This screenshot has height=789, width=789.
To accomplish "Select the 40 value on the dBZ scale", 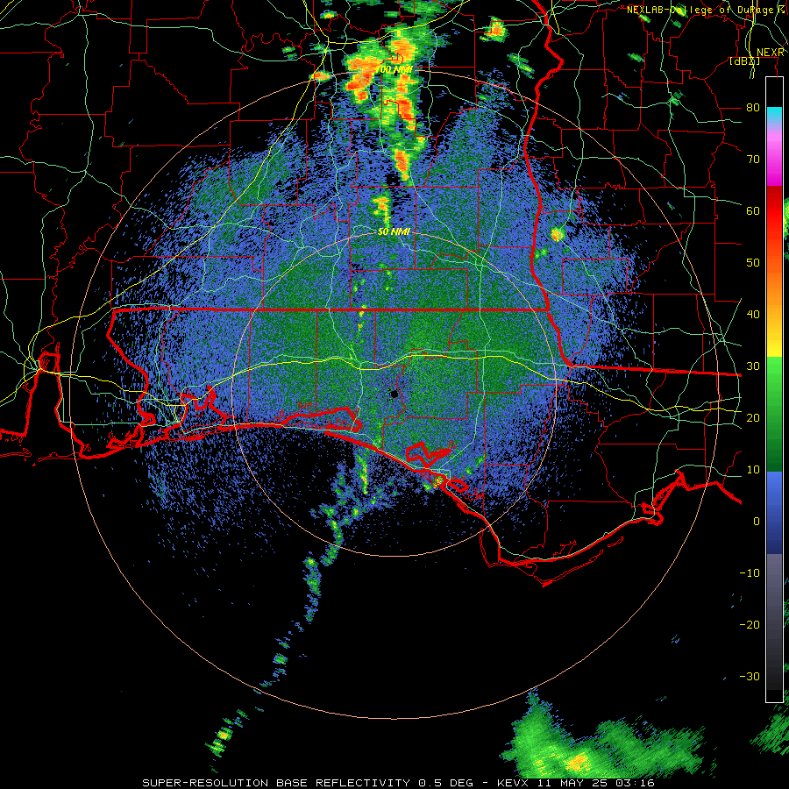I will pyautogui.click(x=753, y=315).
